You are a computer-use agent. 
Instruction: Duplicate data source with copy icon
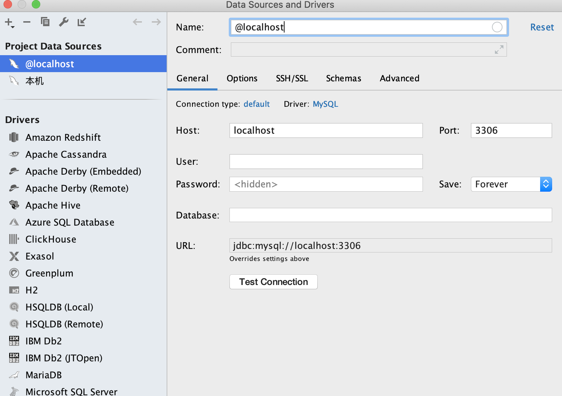coord(45,22)
